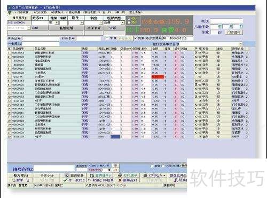The width and height of the screenshot is (267, 198).
Task: Toggle the checked 优惠 checkbox
Action: coord(136,38)
